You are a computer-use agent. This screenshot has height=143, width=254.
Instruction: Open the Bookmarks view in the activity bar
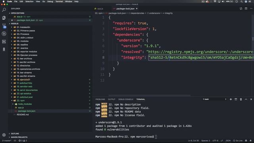click(4, 49)
